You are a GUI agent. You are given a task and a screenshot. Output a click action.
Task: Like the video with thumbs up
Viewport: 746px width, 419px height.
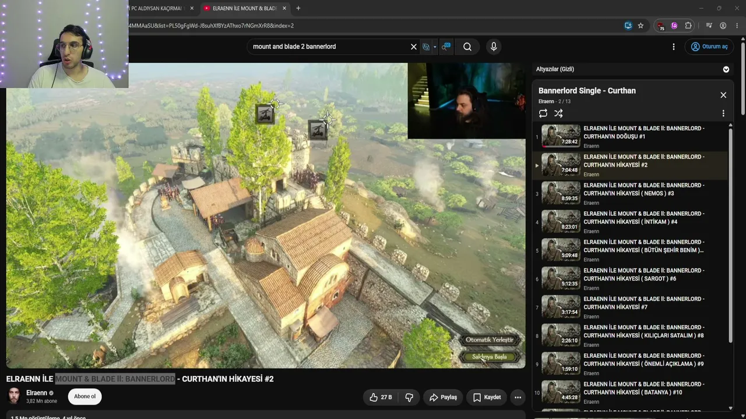tap(381, 397)
